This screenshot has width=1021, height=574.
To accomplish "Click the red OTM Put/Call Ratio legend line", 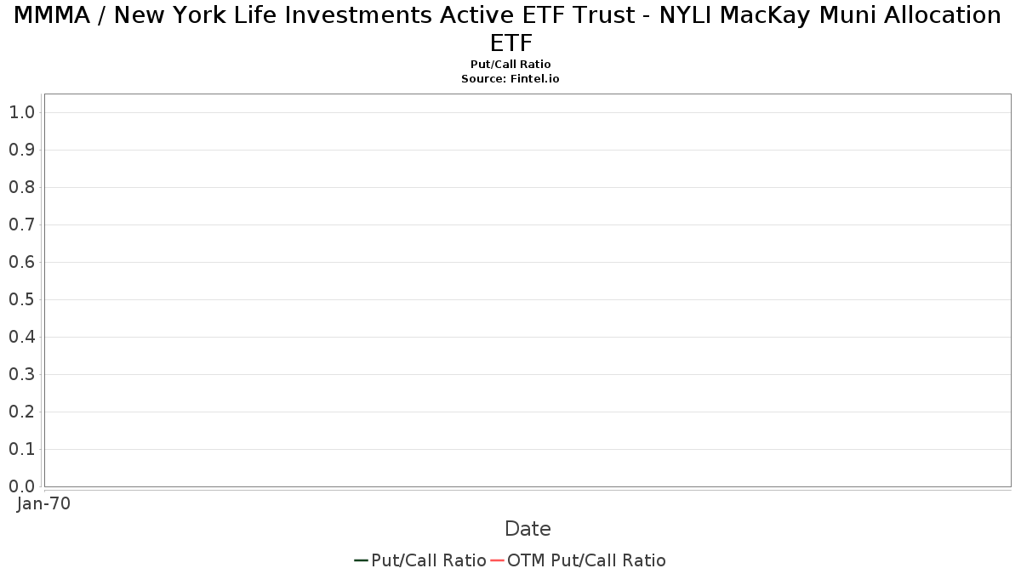I will coord(497,560).
